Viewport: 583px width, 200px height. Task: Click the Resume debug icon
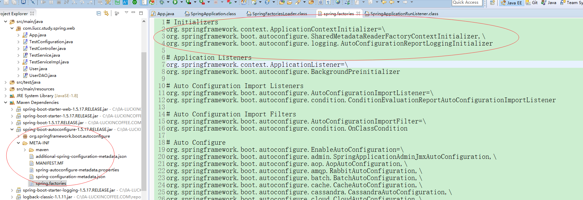tap(43, 2)
